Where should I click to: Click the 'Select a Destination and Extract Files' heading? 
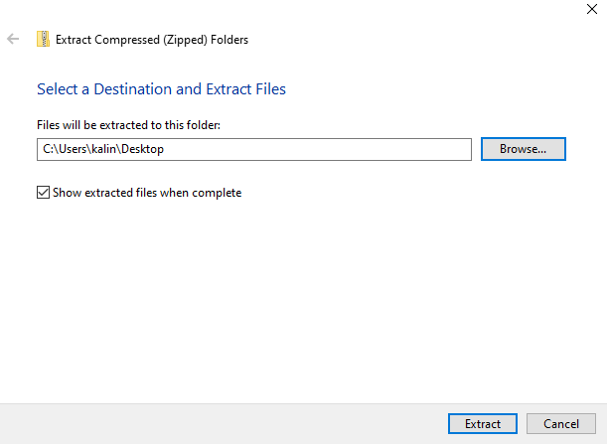161,89
